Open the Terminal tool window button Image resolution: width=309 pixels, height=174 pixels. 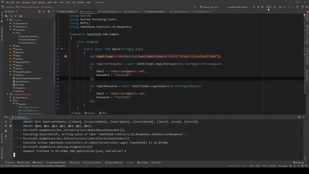[x=38, y=162]
